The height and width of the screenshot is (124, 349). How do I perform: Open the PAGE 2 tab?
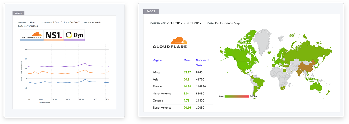pos(151,11)
